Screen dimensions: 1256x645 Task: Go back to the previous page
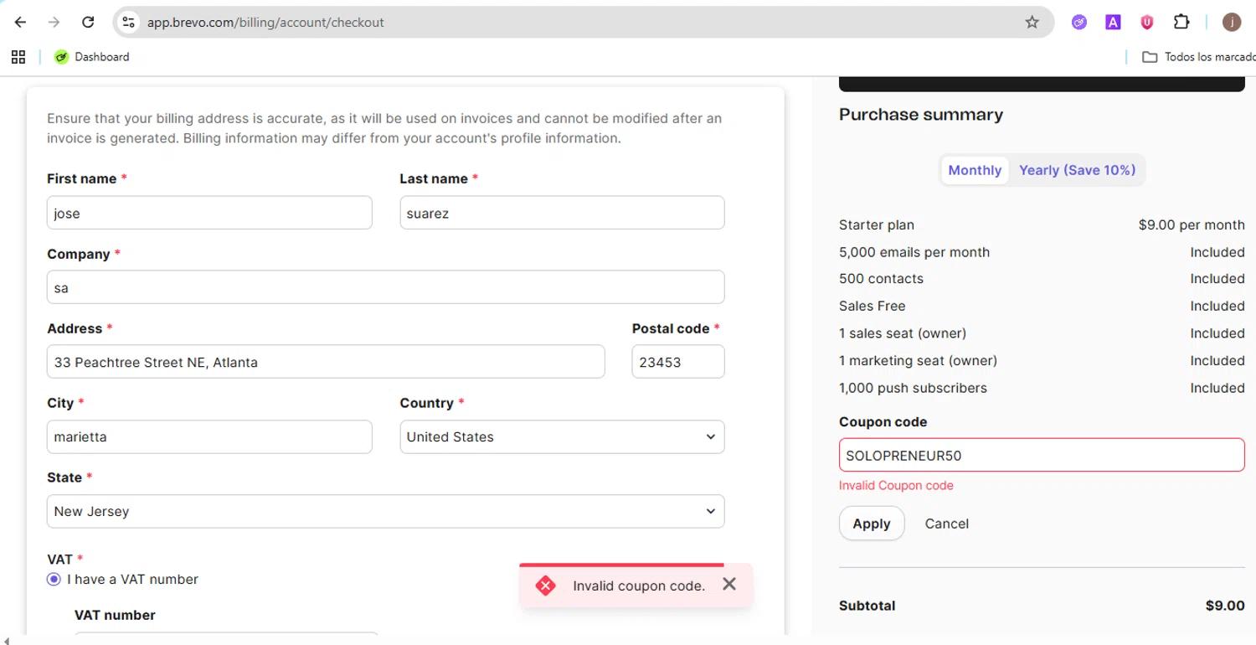21,23
